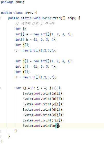Click the 'for' keyword of the loop

pyautogui.click(x=18, y=88)
